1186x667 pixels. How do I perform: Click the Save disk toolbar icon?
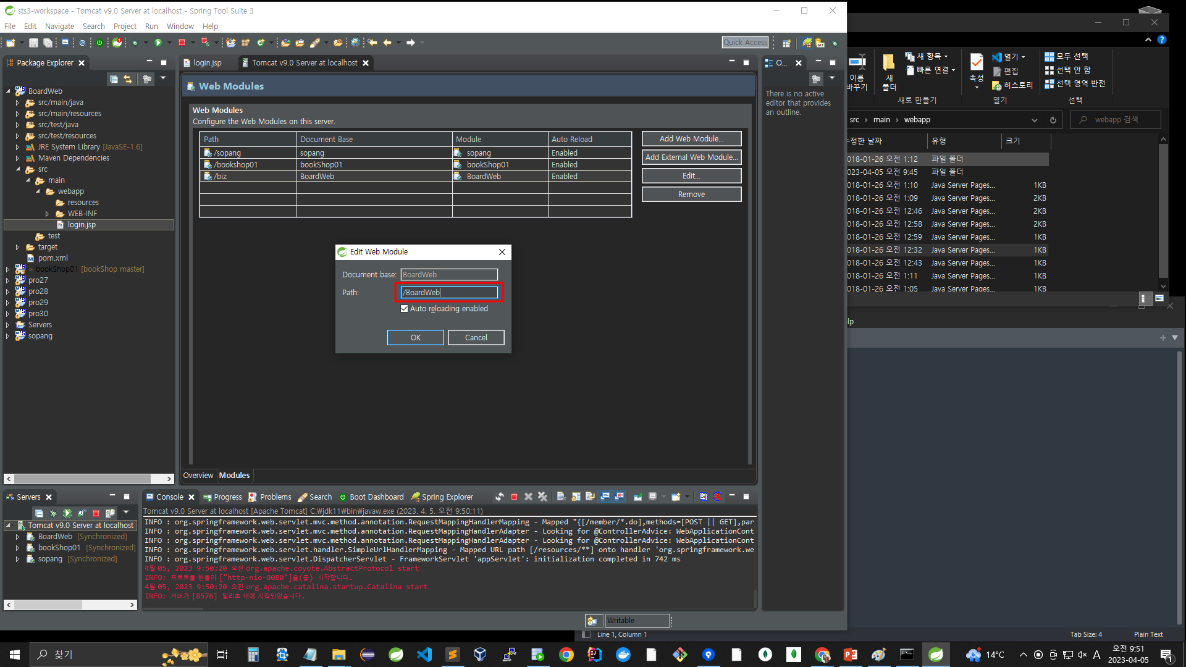33,43
